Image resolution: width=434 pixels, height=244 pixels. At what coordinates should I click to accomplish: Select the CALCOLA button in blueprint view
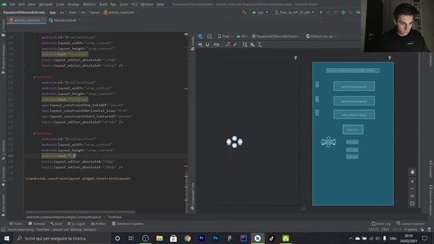(x=353, y=129)
